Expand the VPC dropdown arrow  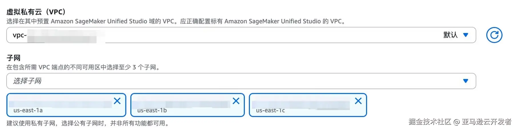(x=465, y=35)
